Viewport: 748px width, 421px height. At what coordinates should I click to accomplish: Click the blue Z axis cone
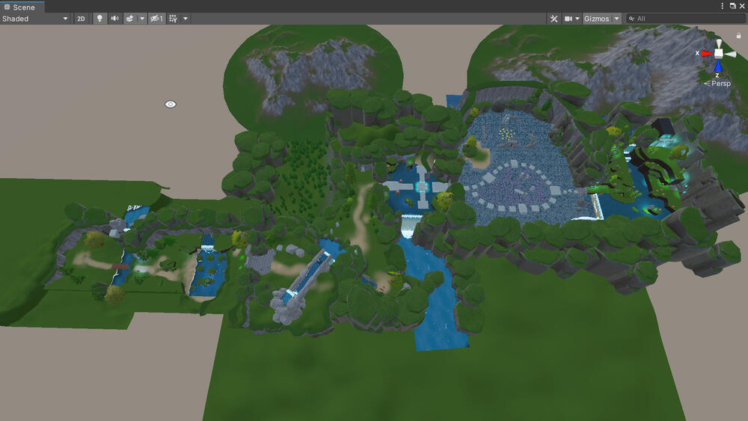pyautogui.click(x=717, y=66)
